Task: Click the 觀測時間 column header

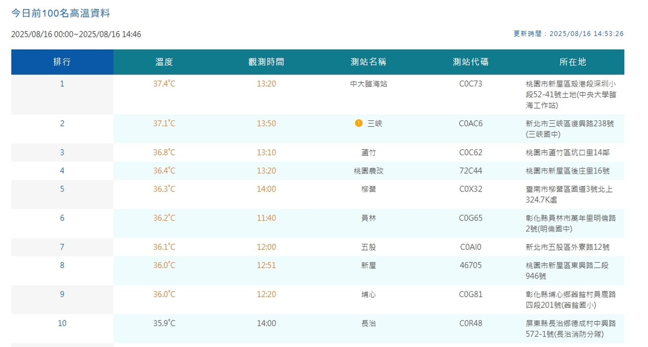Action: 266,62
